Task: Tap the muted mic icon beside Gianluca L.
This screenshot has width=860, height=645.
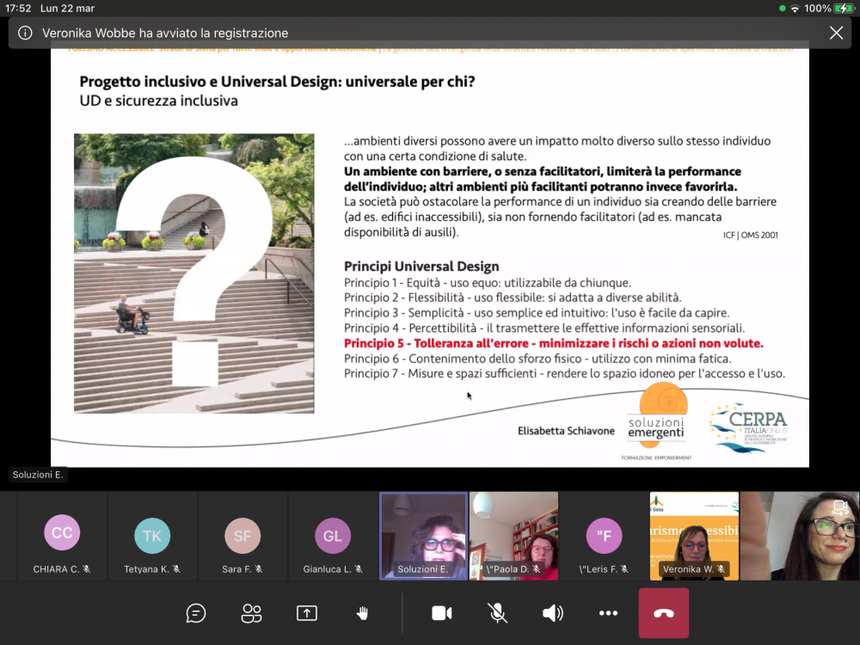Action: [x=359, y=569]
